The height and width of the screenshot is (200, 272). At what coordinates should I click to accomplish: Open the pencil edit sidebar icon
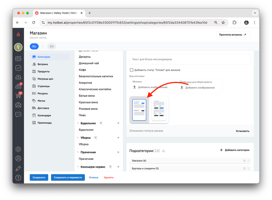pyautogui.click(x=18, y=168)
